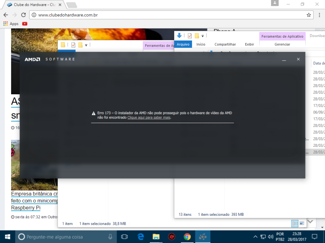Click blue down-arrow icon in right Explorer title bar
325x243 pixels.
coord(179,36)
